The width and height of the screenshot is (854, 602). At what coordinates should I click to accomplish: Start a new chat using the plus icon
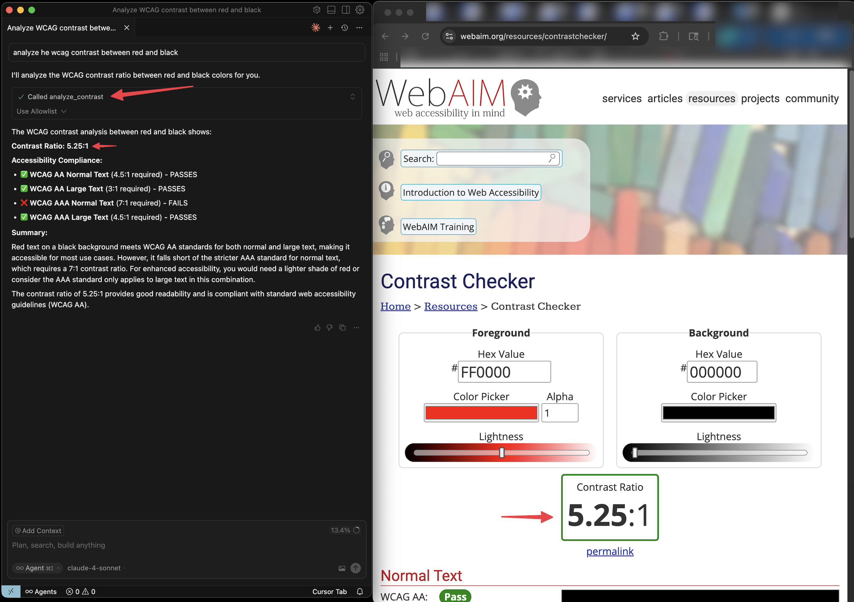(330, 27)
